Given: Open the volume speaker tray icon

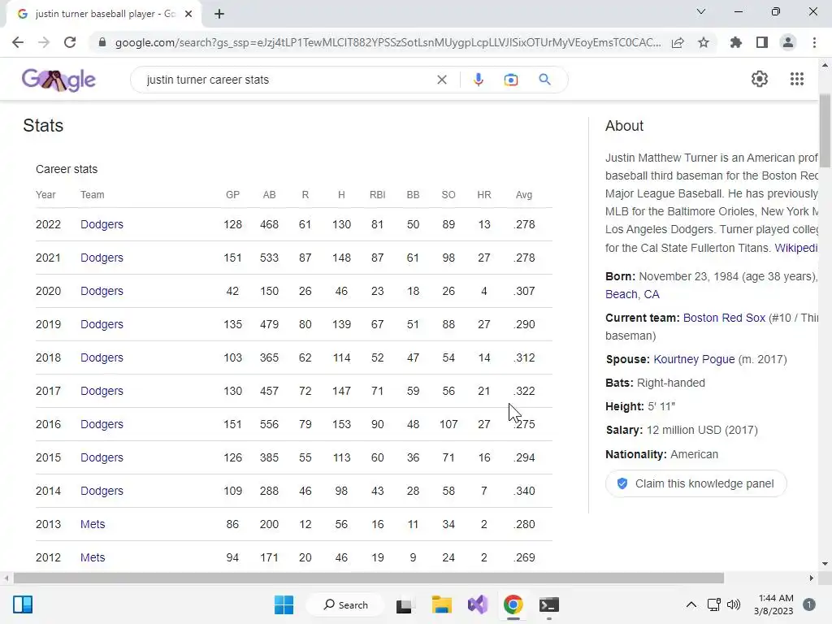Looking at the screenshot, I should coord(734,604).
